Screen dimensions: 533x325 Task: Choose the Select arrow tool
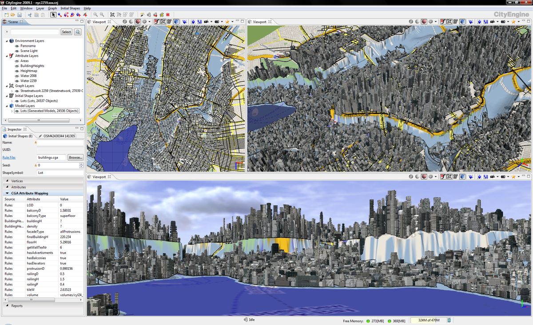[x=53, y=15]
